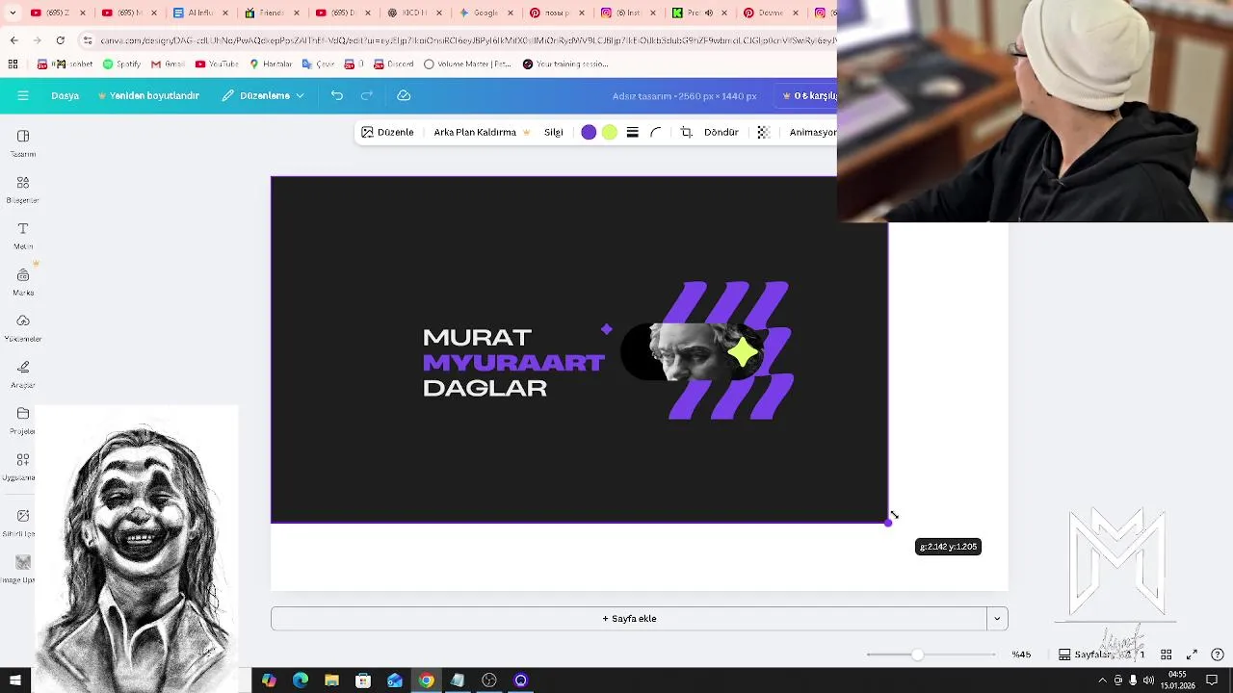Image resolution: width=1233 pixels, height=693 pixels.
Task: Open Chrome from the taskbar
Action: pos(426,680)
